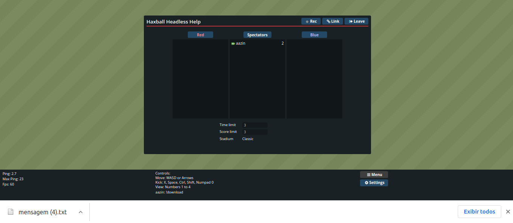
Task: Click the record dot in the Rec button
Action: click(x=307, y=21)
